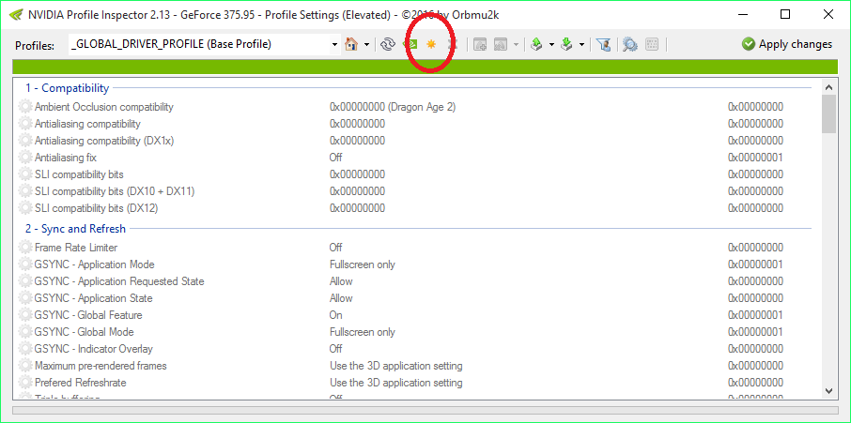851x423 pixels.
Task: Click Allow value of GSYNC - Application State
Action: [341, 298]
